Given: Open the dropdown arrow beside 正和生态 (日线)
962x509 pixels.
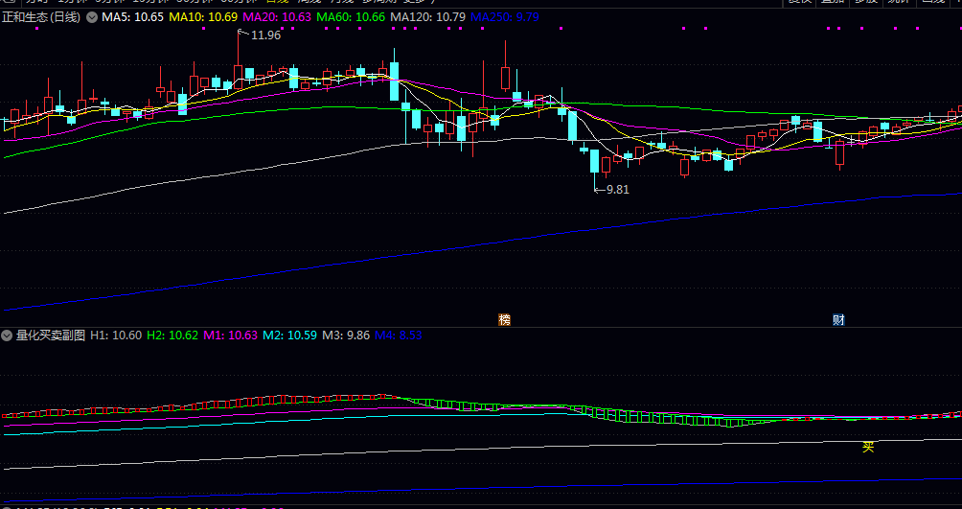Looking at the screenshot, I should [x=92, y=17].
